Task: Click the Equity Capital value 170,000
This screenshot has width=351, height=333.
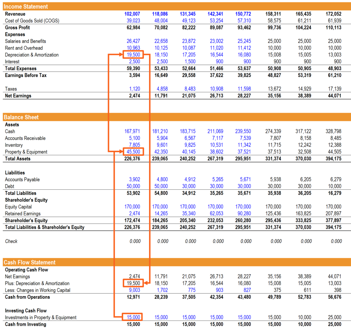Action: pyautogui.click(x=133, y=207)
